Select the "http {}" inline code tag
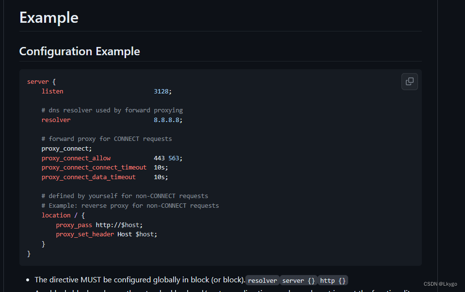 [x=333, y=280]
